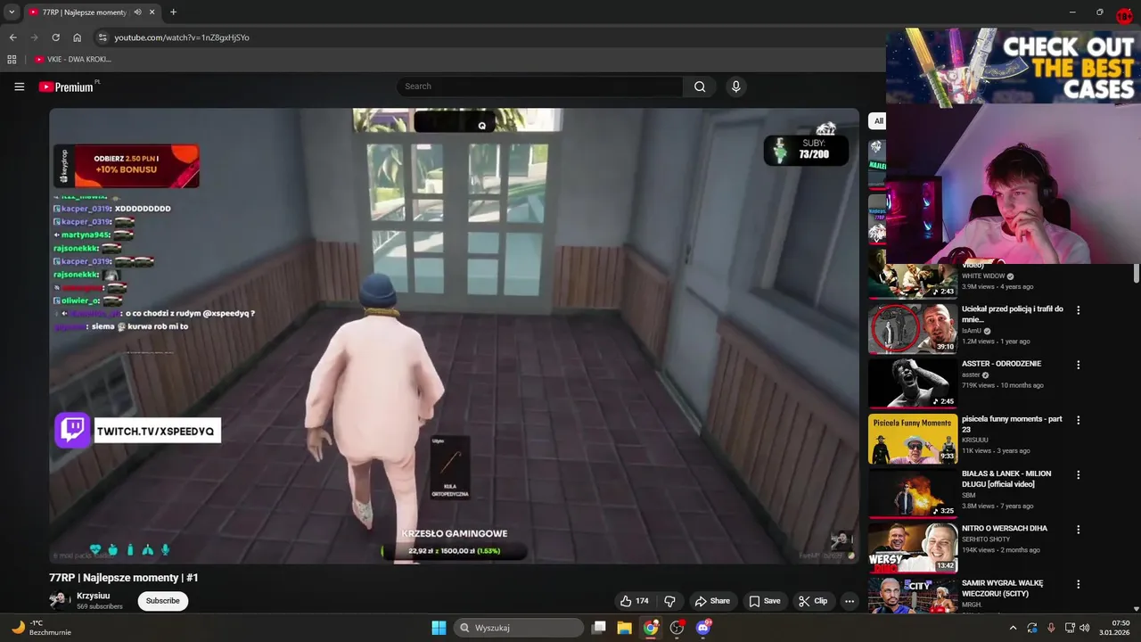Select the All filter chip
The width and height of the screenshot is (1141, 642).
(878, 121)
